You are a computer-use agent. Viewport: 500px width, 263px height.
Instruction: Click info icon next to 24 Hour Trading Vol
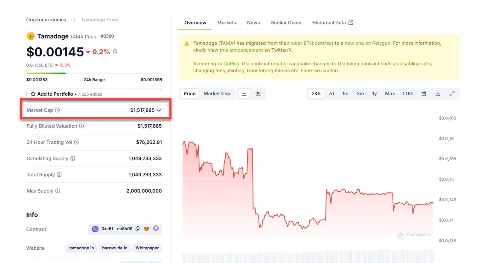click(76, 142)
